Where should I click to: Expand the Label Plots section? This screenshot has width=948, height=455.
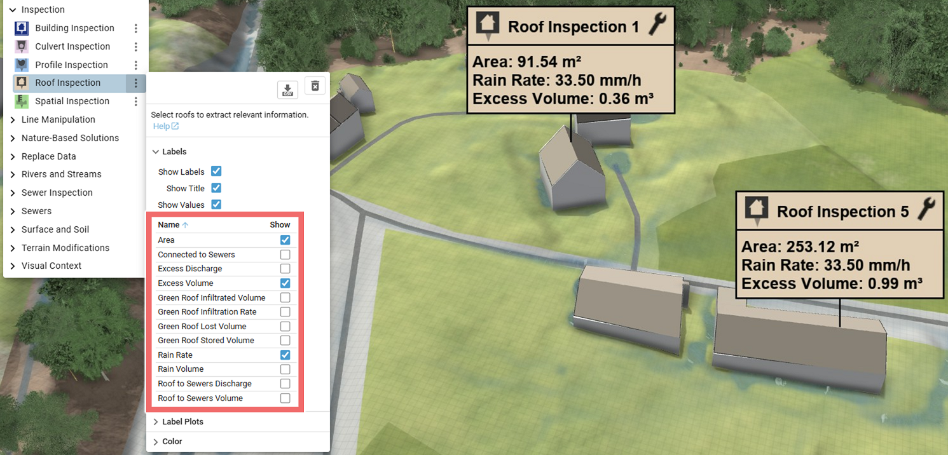(156, 421)
